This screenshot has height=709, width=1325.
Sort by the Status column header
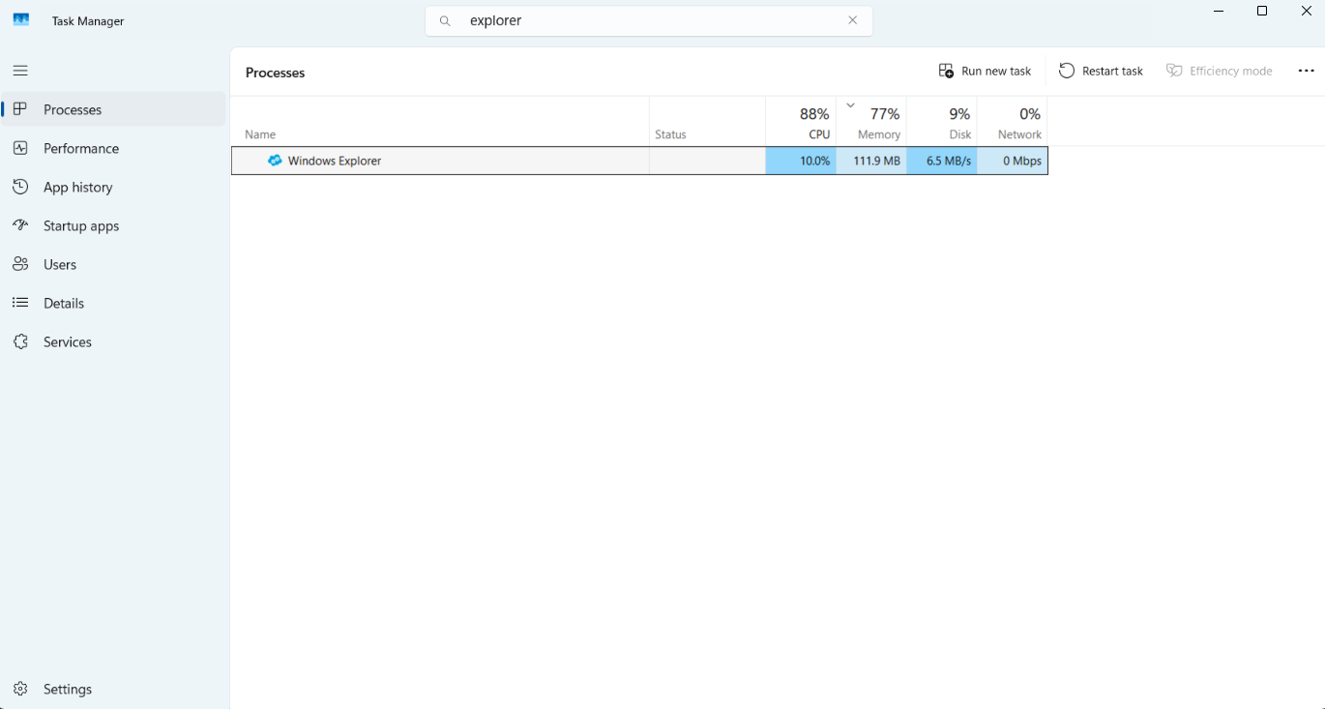click(707, 122)
